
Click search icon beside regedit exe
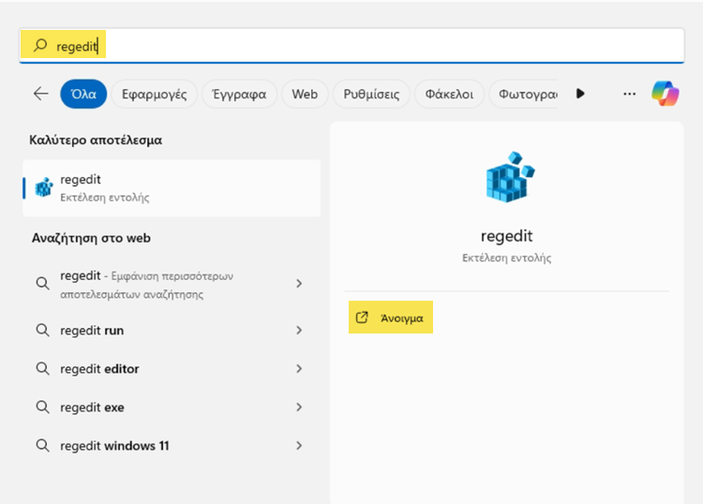[x=42, y=408]
